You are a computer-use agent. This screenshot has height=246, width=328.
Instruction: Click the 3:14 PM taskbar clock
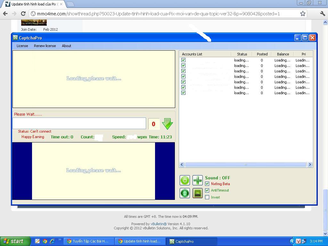pos(316,241)
